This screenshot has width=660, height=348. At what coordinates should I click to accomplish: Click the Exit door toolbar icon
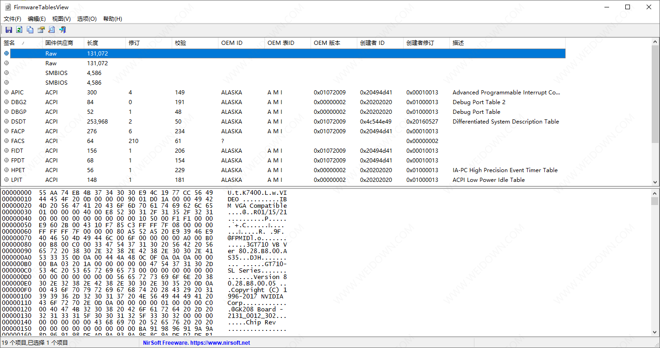(62, 30)
